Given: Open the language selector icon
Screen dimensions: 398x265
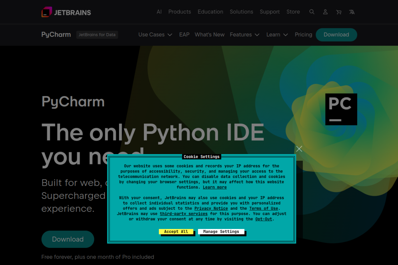Looking at the screenshot, I should pyautogui.click(x=352, y=12).
